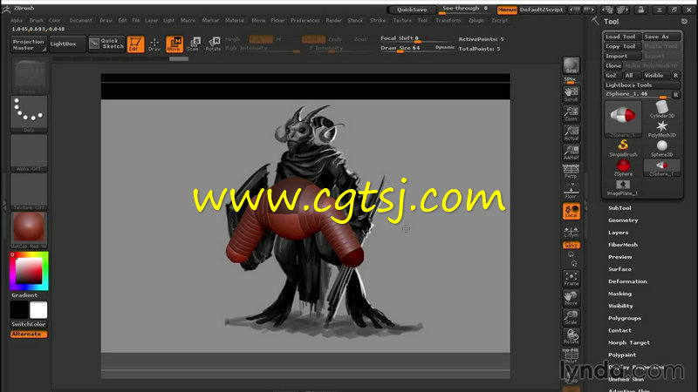Open Quick Sketch mode
This screenshot has height=392, width=698.
pyautogui.click(x=106, y=44)
